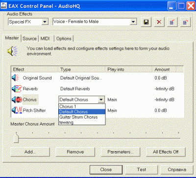The width and height of the screenshot is (196, 178).
Task: Select the Pitch Shifter effect icon
Action: pyautogui.click(x=17, y=110)
